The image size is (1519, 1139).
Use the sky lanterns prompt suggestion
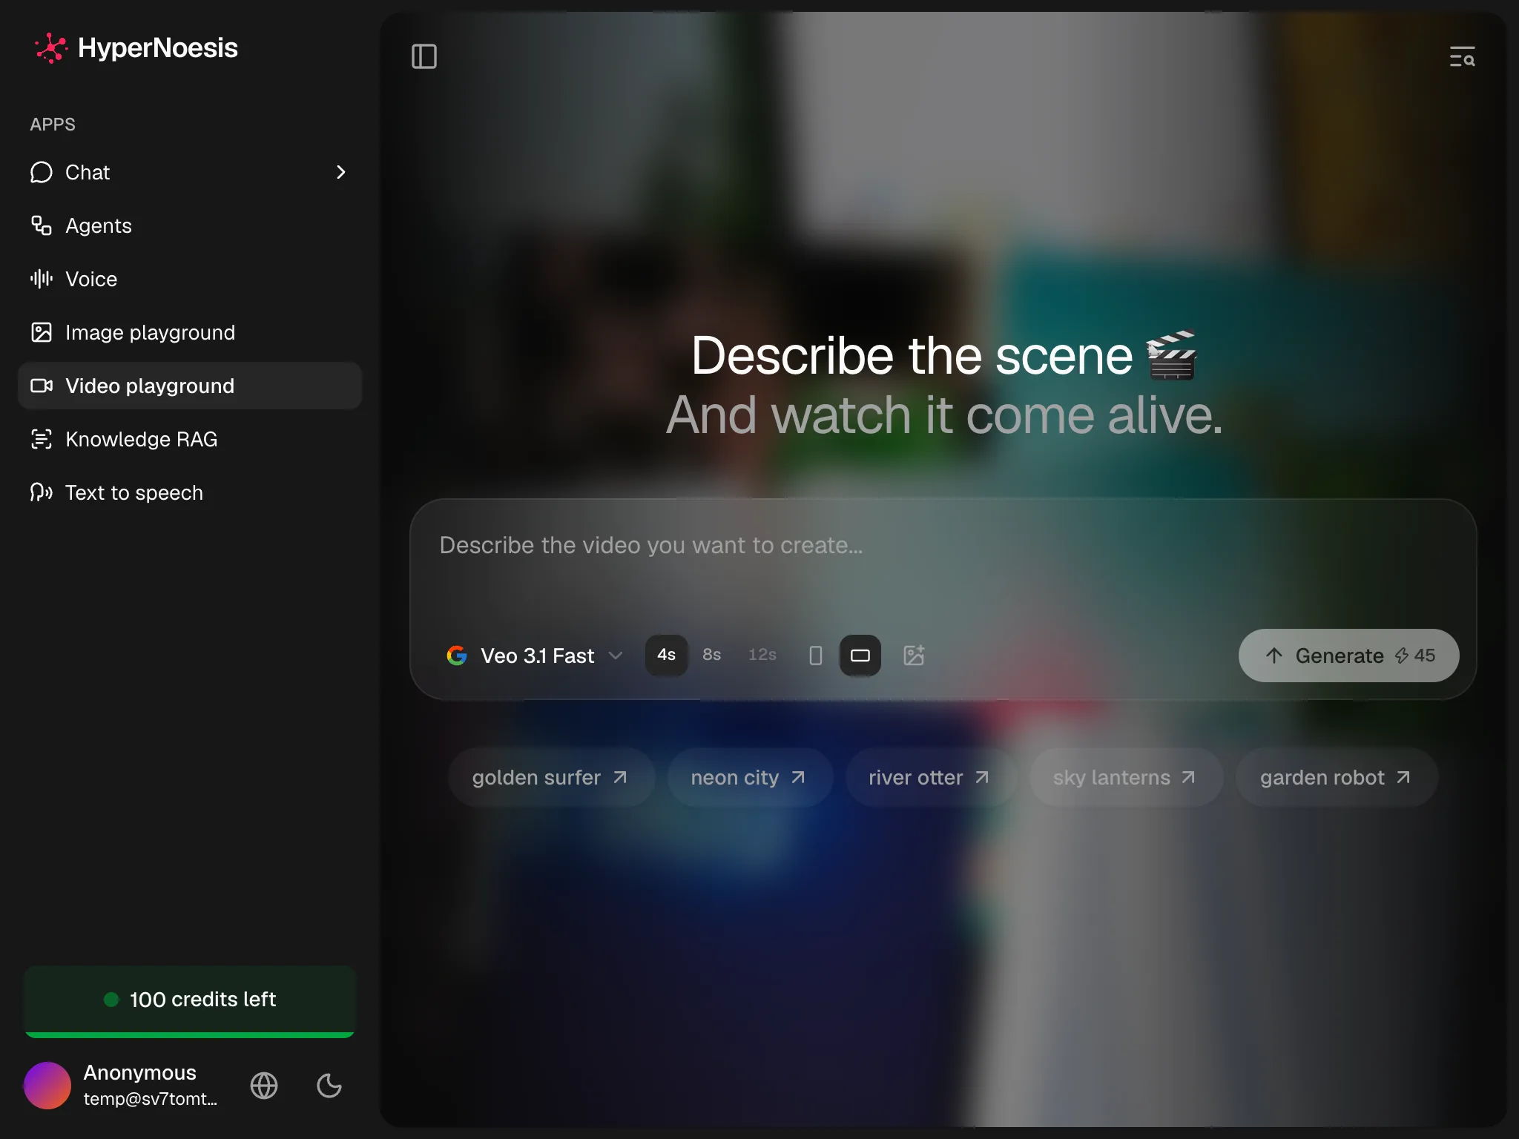1126,777
